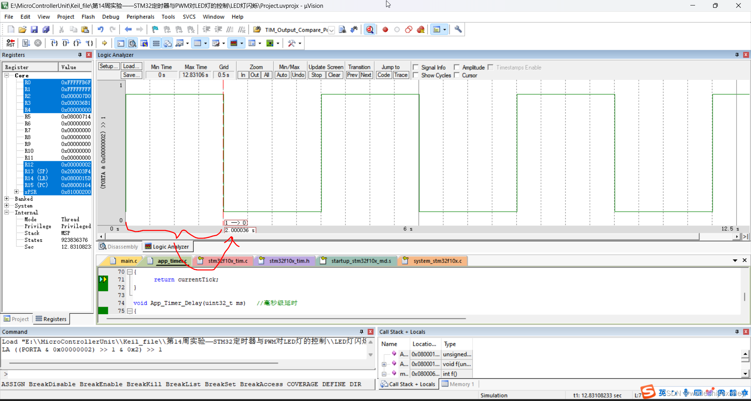The image size is (751, 401).
Task: Click the Logic Analyzer Setup... button
Action: [108, 67]
